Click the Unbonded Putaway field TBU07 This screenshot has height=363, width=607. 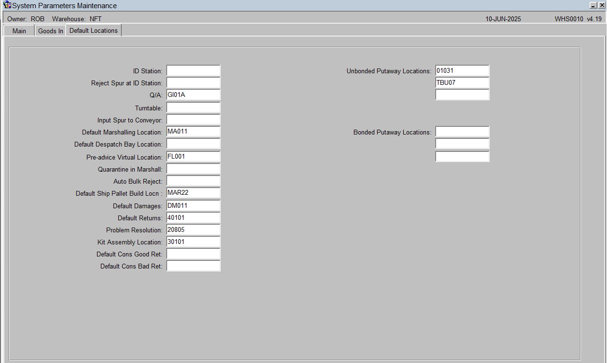462,83
